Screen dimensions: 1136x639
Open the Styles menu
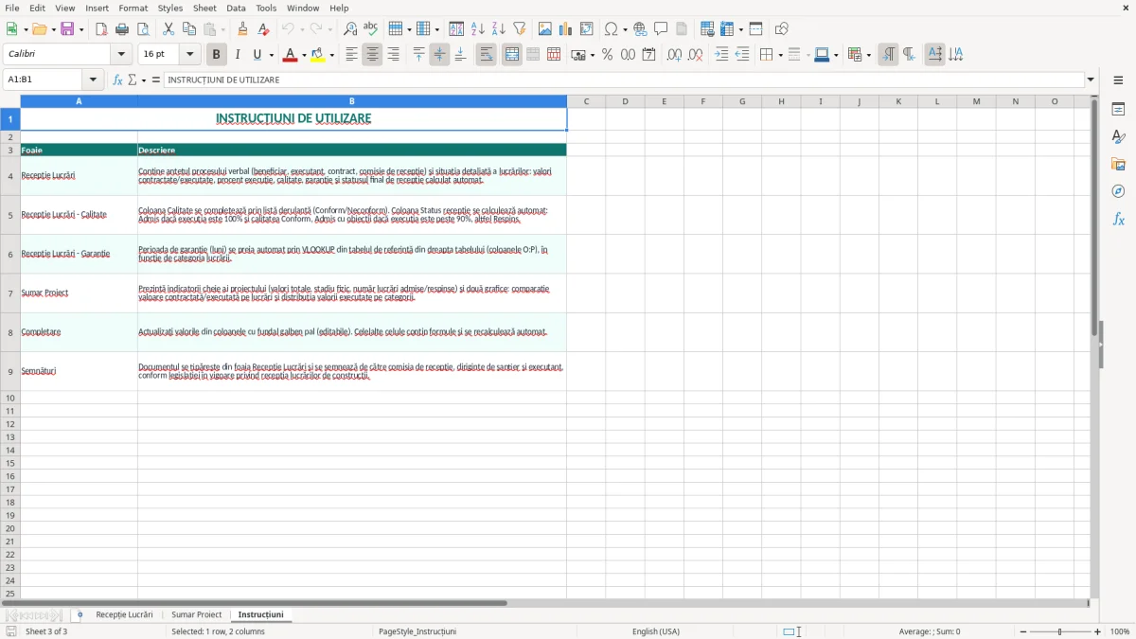pos(170,9)
